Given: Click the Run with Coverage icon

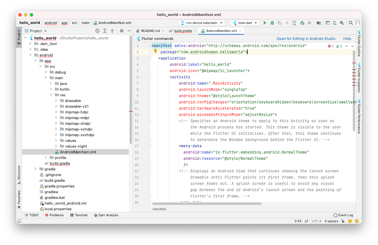Looking at the screenshot, I should pyautogui.click(x=280, y=23).
